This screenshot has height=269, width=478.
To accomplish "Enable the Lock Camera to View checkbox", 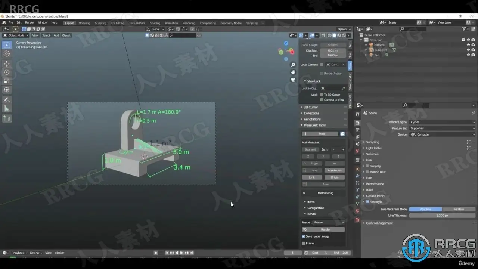I will tap(322, 100).
